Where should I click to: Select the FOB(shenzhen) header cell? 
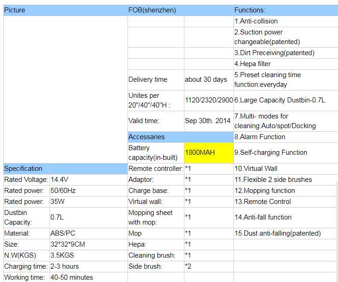[180, 10]
